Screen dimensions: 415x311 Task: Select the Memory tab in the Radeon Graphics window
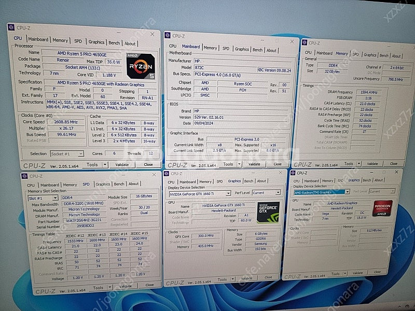pos(327,180)
